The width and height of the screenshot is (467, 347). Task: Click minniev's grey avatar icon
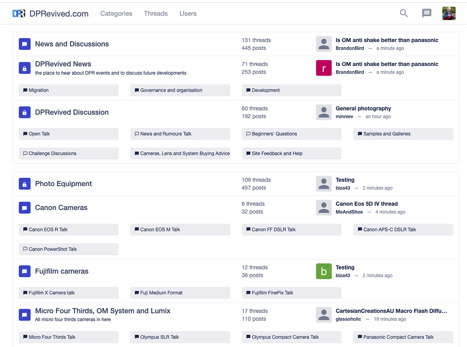coord(324,112)
